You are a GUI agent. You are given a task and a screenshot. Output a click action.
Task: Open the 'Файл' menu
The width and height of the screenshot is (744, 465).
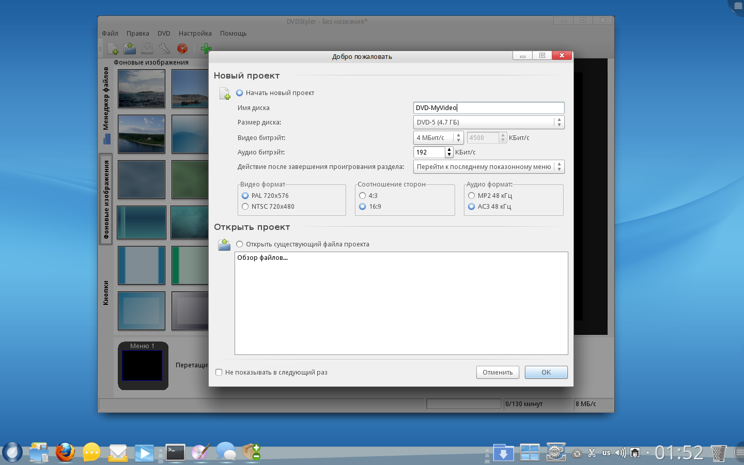pyautogui.click(x=110, y=34)
